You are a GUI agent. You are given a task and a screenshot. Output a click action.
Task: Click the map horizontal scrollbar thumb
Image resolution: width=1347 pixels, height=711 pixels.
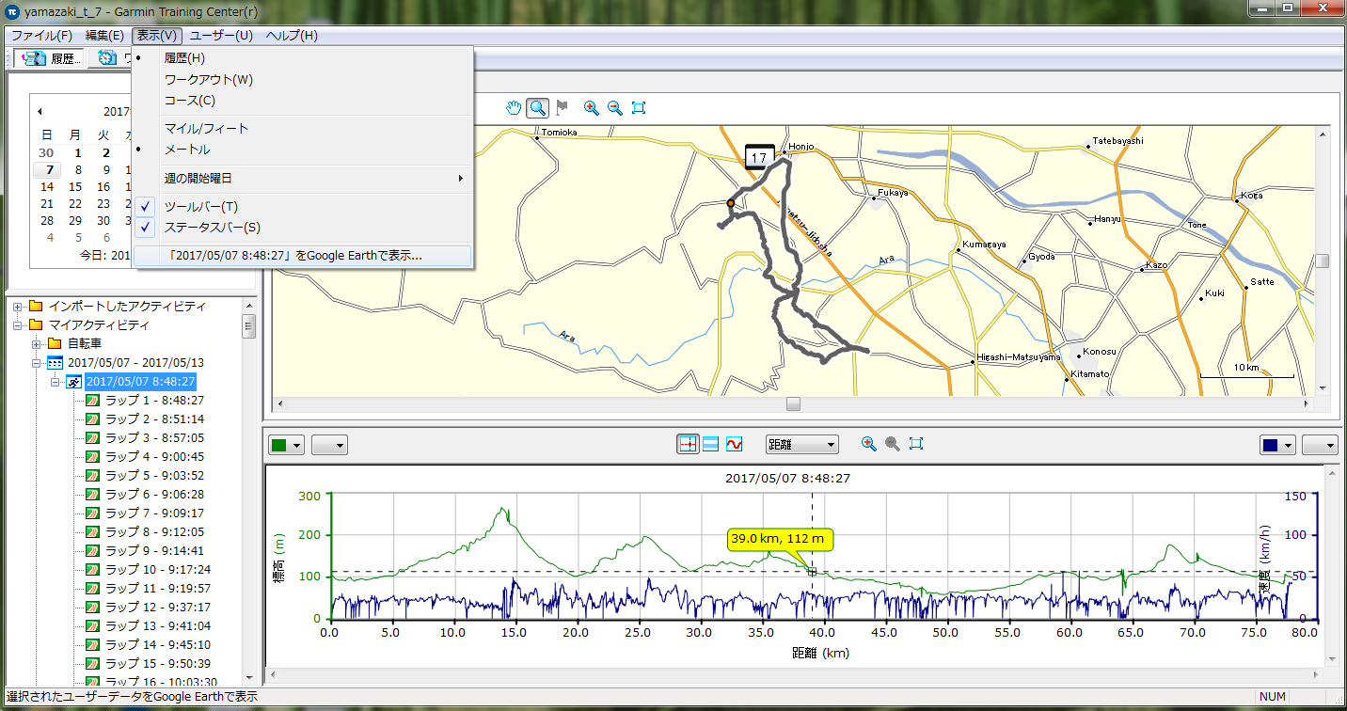794,404
